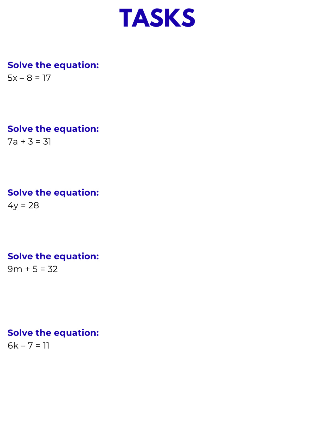The width and height of the screenshot is (315, 442).
Task: Click the heading above 9m + 5 = 32
Action: click(x=53, y=256)
